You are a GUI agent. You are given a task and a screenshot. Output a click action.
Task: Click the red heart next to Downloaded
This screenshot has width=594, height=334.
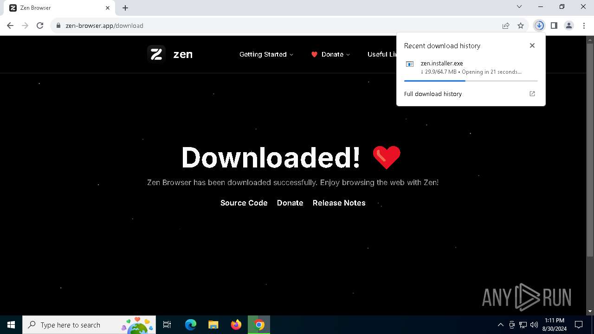tap(387, 157)
